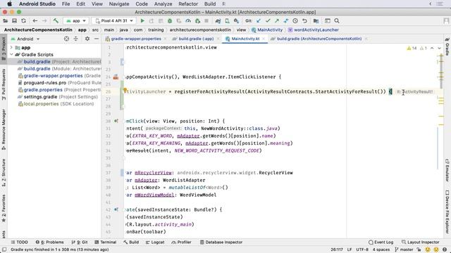Click the Expand/Collapse All icon in Project panel

point(75,39)
